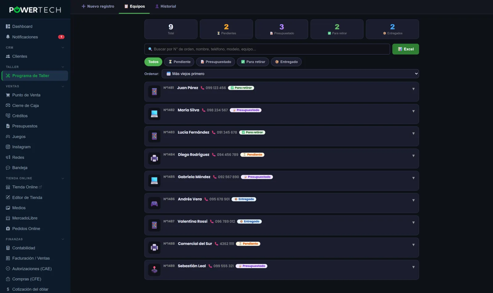Open Programa de Taller menu item
The image size is (493, 293).
coord(35,76)
